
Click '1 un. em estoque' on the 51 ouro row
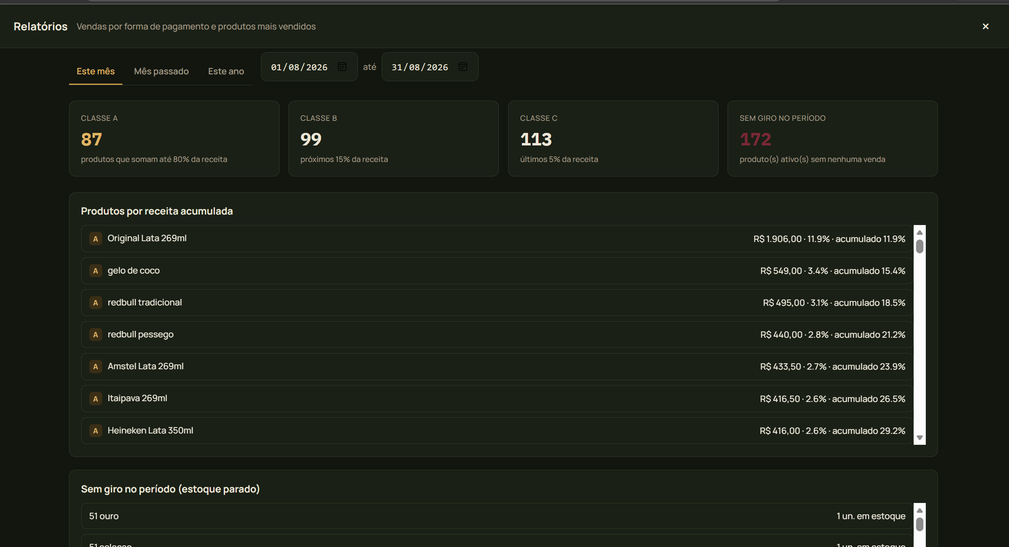click(871, 516)
